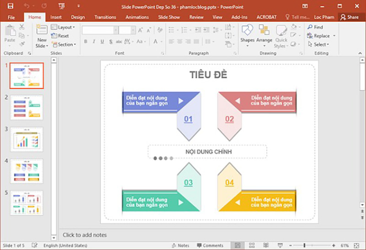Click the Redo icon in quick access toolbar
Image resolution: width=366 pixels, height=250 pixels.
[44, 6]
